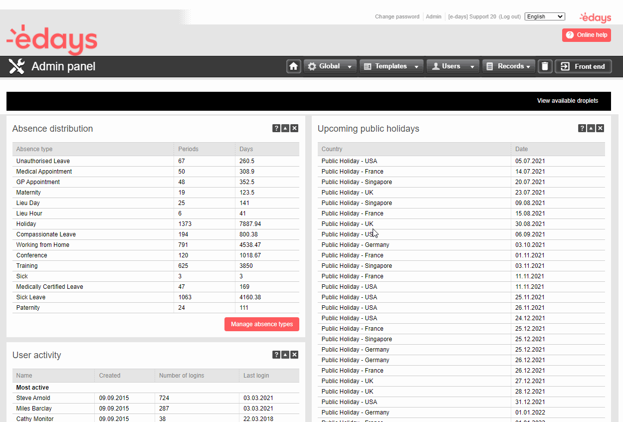Select the Admin menu item
The width and height of the screenshot is (623, 422).
[433, 16]
